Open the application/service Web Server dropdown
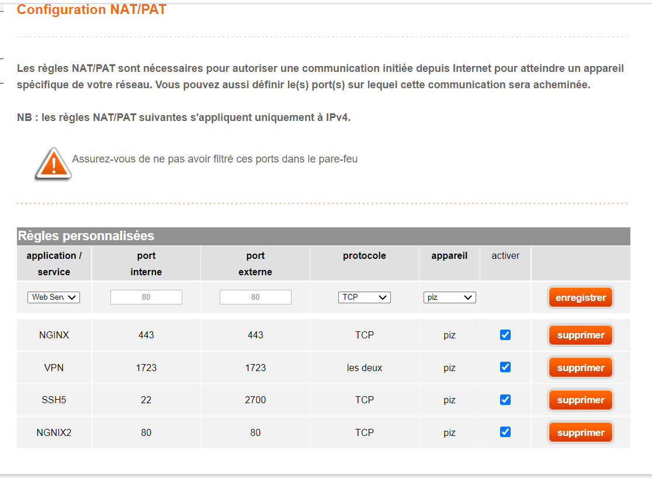Viewport: 652px width, 478px height. [x=54, y=297]
